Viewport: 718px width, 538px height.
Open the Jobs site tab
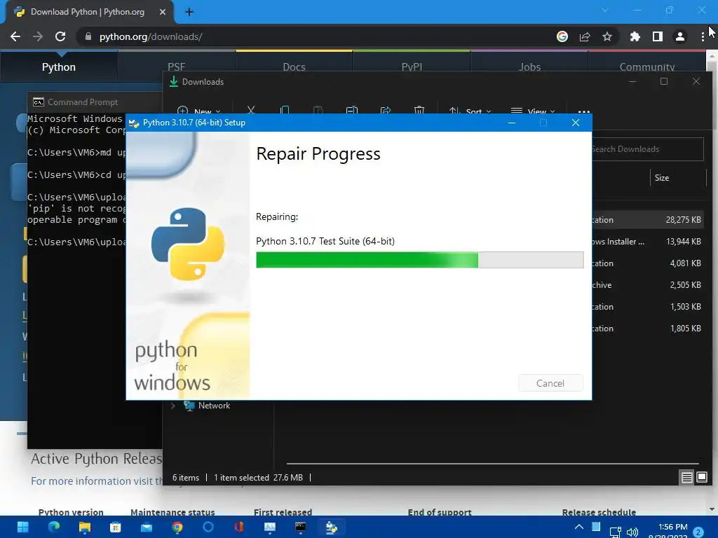[530, 67]
